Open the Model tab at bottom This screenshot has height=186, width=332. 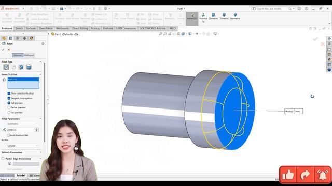21,175
